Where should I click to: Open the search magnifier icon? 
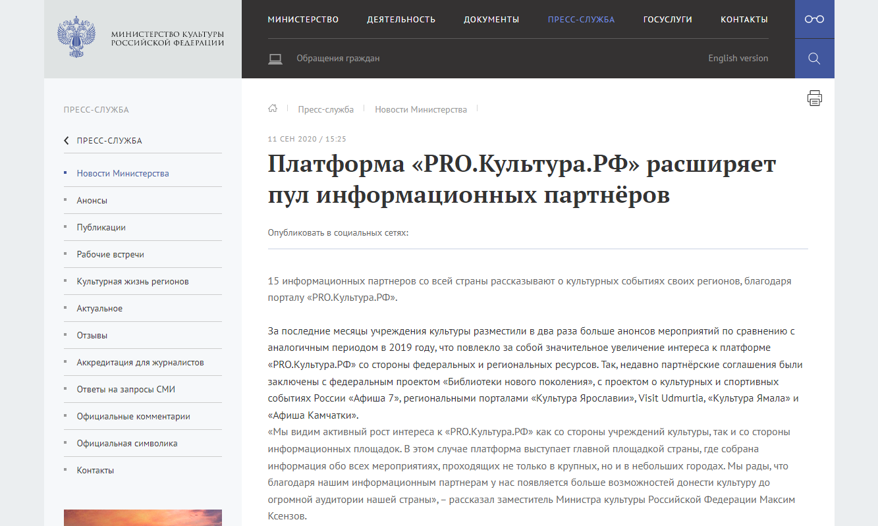coord(814,59)
